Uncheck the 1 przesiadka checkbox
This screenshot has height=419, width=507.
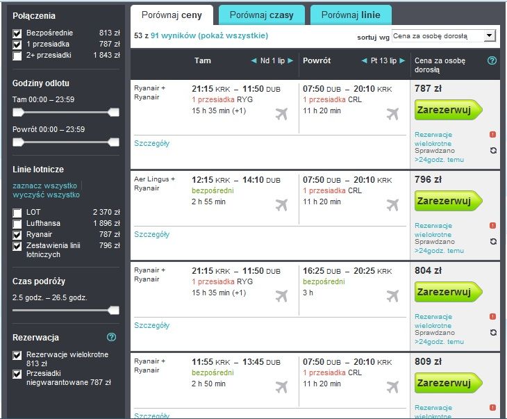tap(17, 44)
